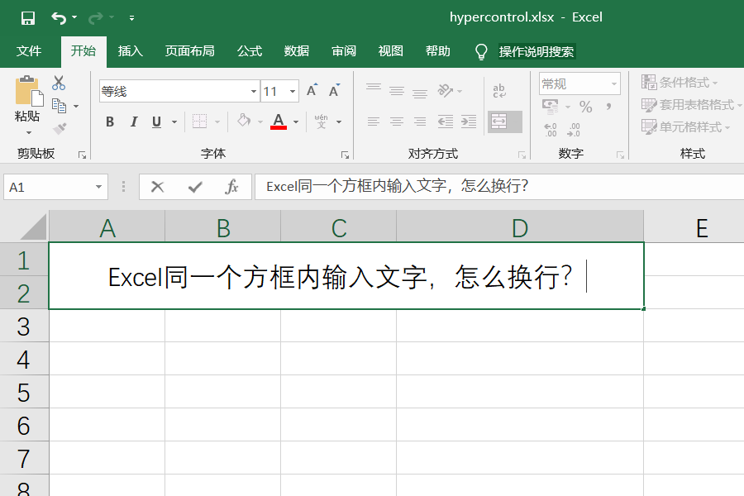The height and width of the screenshot is (496, 744).
Task: Click the Format Painter brush icon
Action: pos(60,128)
